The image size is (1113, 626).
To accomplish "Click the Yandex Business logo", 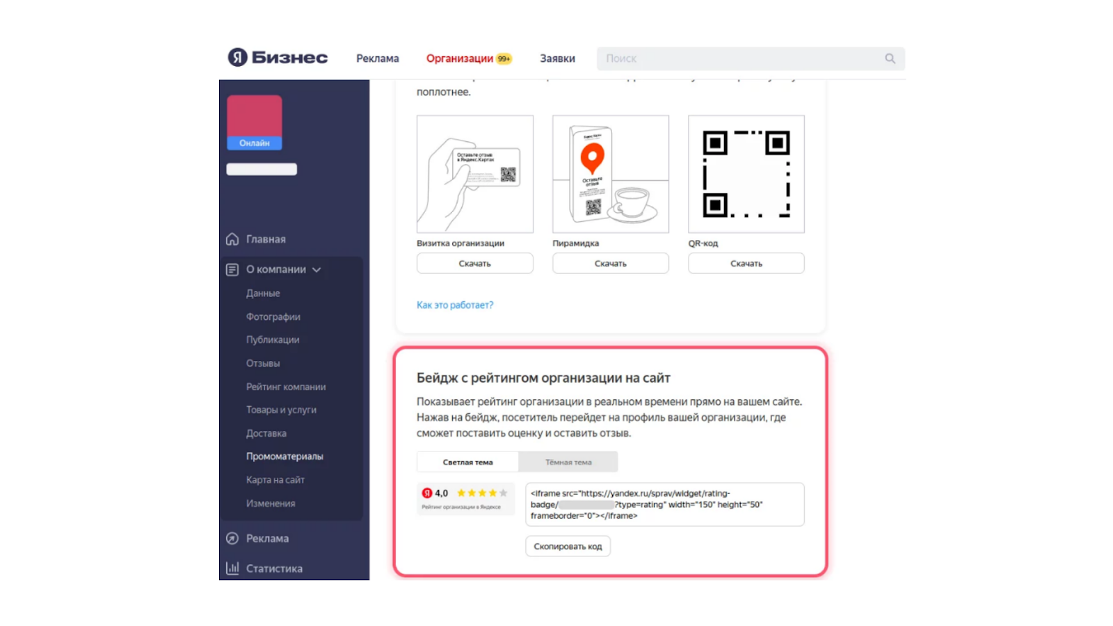I will (278, 58).
